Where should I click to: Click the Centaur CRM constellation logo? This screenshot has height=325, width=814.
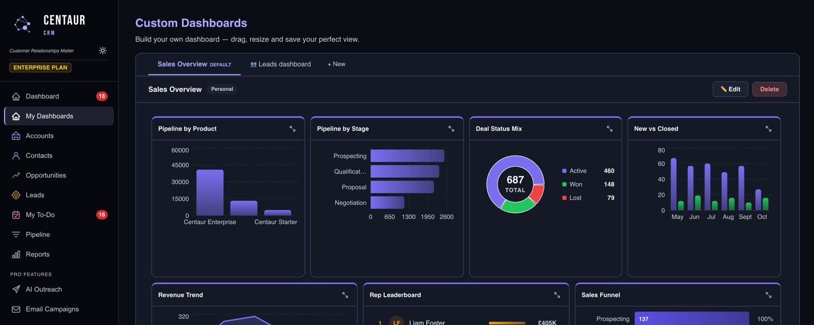22,24
